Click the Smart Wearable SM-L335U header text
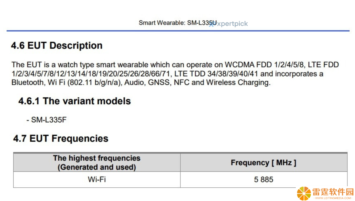This screenshot has width=355, height=201. 177,23
